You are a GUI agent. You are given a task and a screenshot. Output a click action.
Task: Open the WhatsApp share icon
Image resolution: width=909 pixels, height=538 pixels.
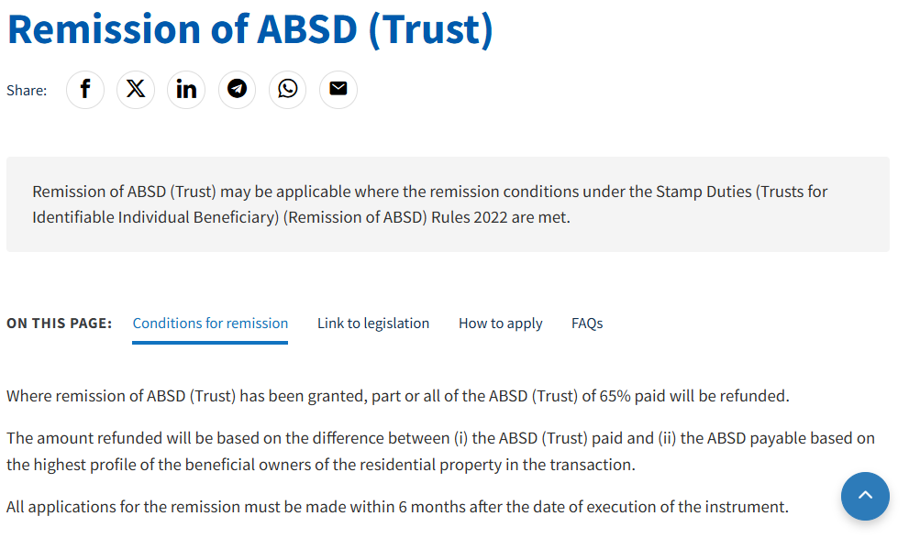pyautogui.click(x=288, y=89)
